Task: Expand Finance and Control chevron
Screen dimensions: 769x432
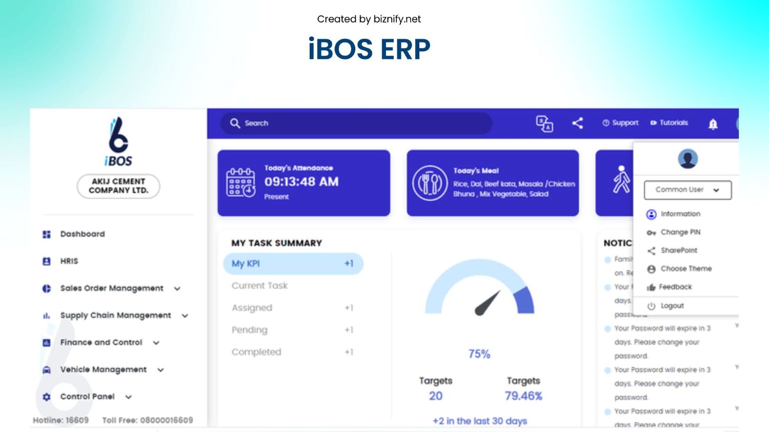Action: [156, 343]
